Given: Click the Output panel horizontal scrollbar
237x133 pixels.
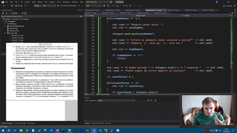Looking at the screenshot, I should point(131,121).
